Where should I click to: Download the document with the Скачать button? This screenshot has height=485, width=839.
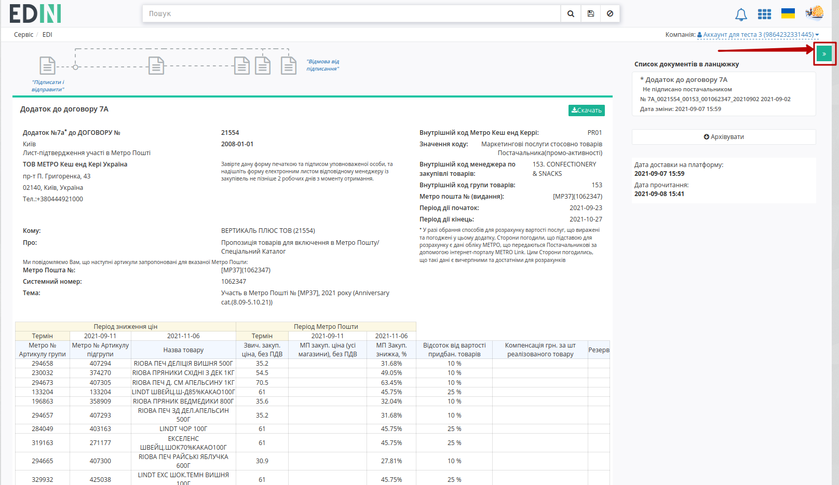point(587,110)
